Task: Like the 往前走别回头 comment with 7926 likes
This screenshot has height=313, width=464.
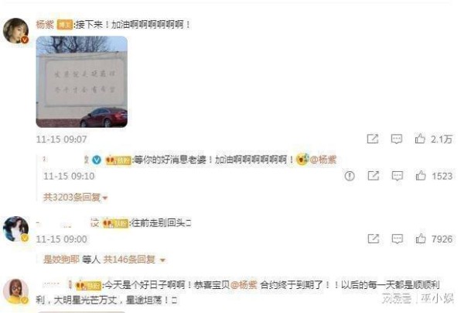Action: 421,239
